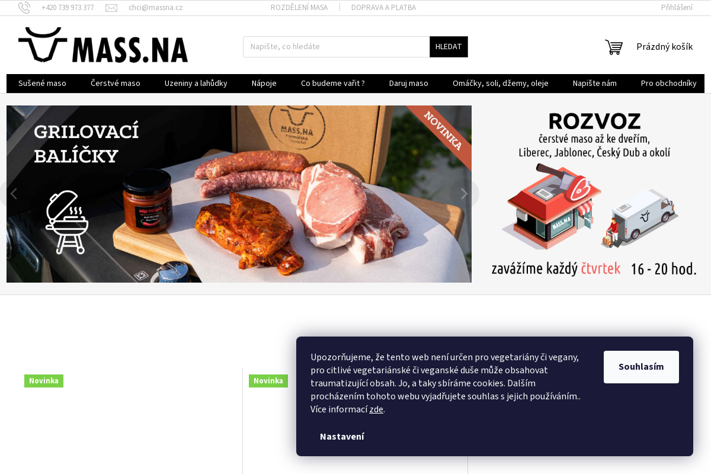Click the HLEDAT search button

449,47
